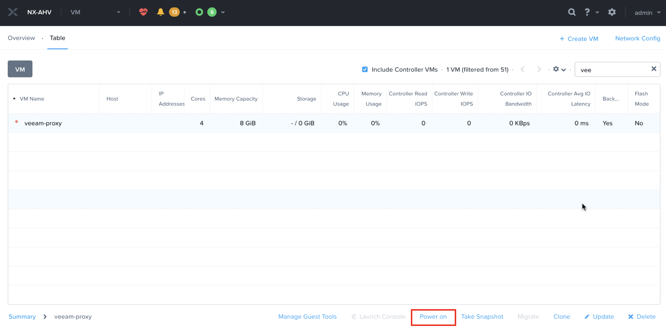
Task: Sort by Controller Write IOPS header
Action: 453,99
